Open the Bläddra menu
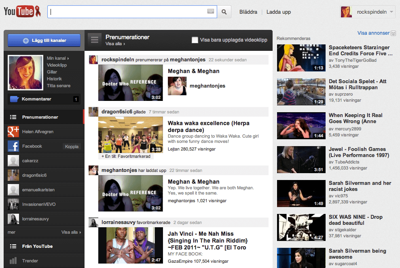 [x=248, y=12]
